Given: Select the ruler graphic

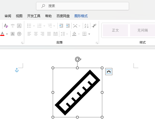Looking at the screenshot, I should click(77, 93).
